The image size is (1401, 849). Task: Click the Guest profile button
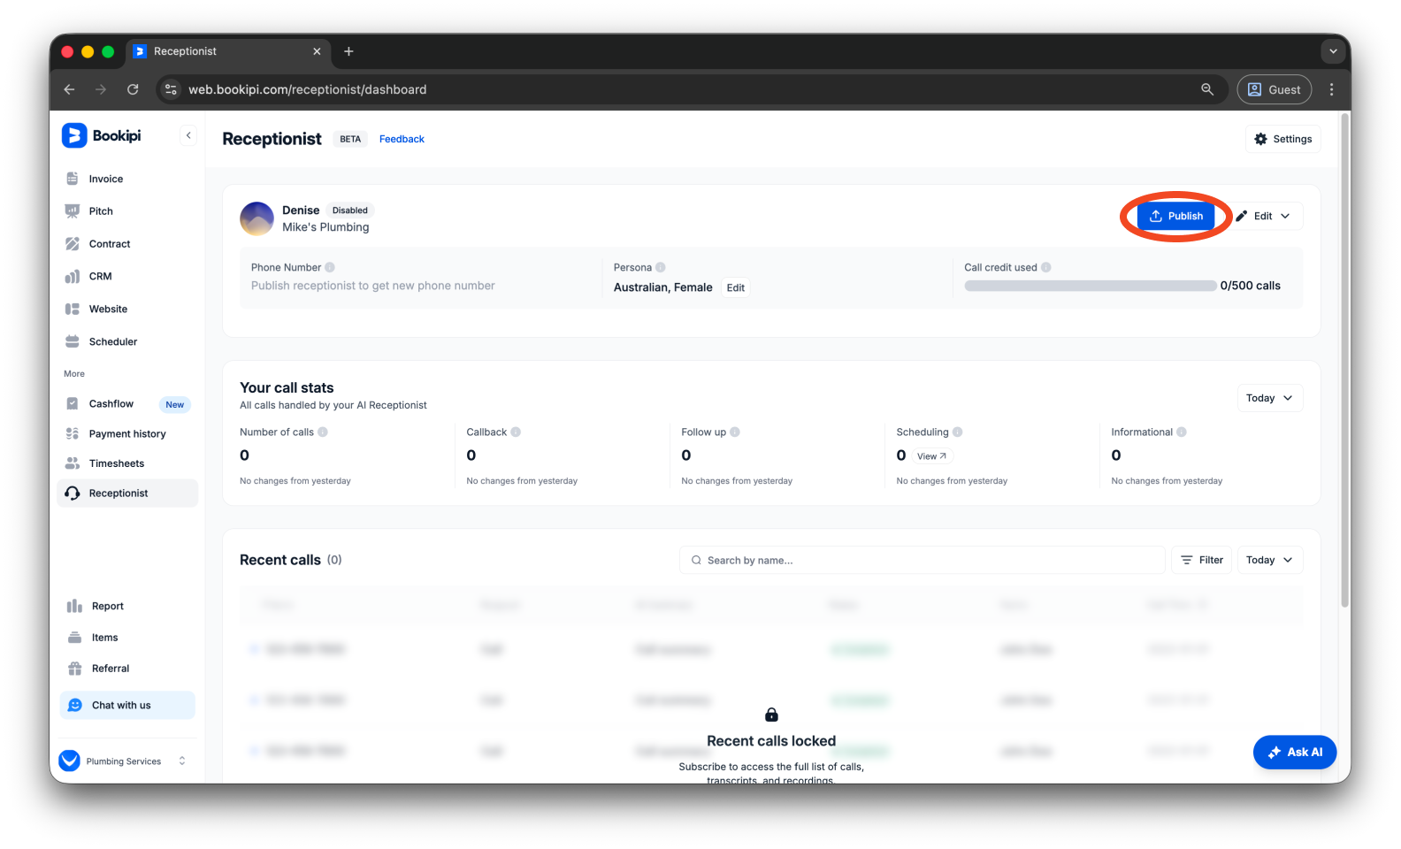coord(1274,89)
